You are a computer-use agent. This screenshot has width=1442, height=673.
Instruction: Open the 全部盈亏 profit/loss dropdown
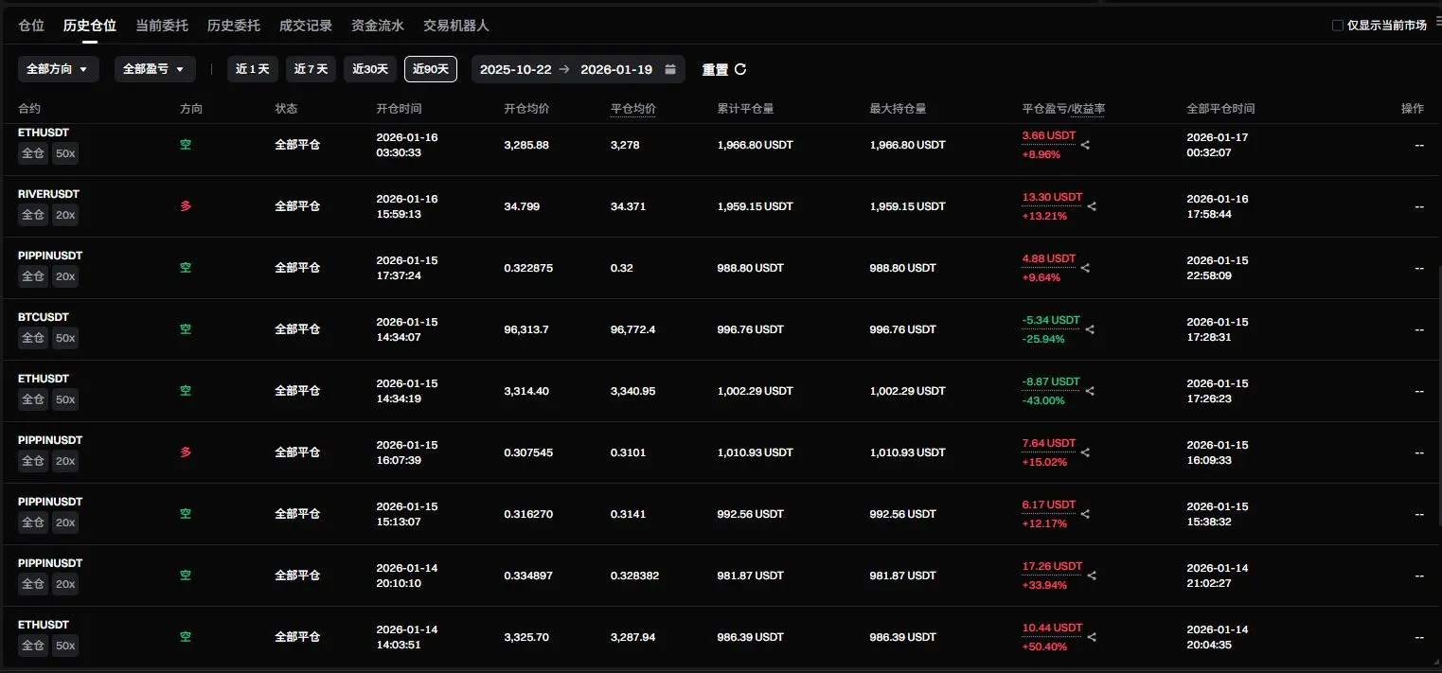[155, 69]
